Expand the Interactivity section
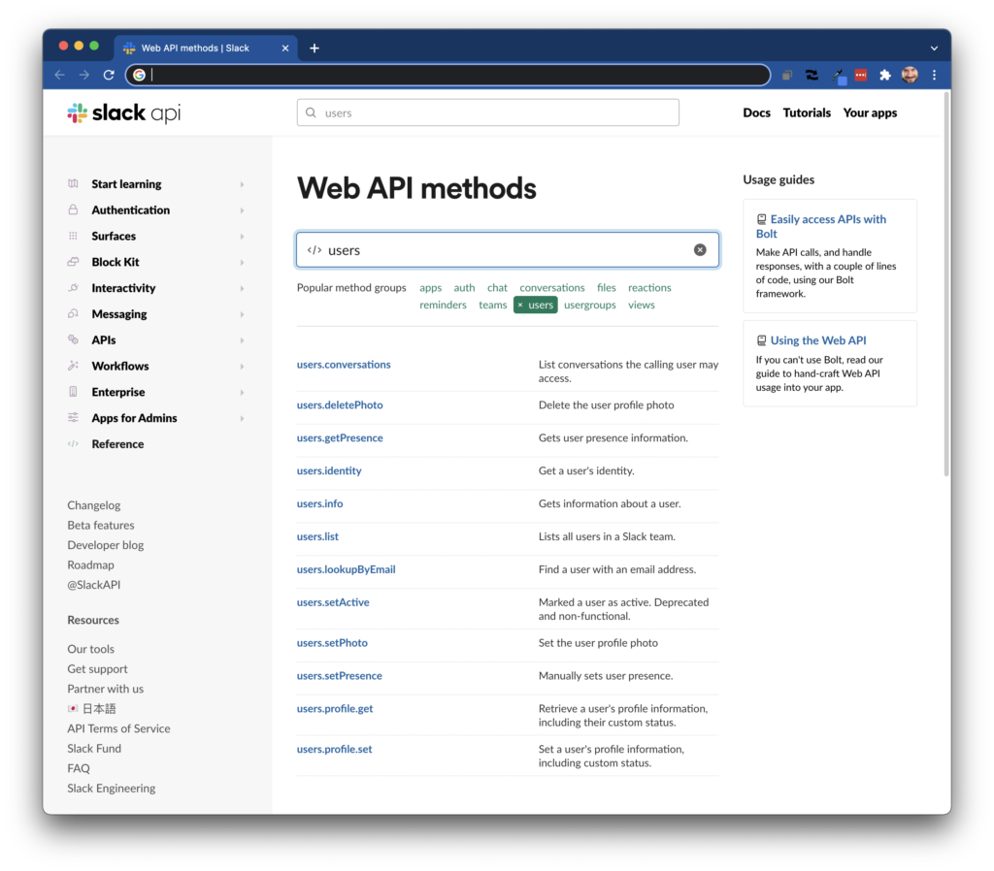The width and height of the screenshot is (994, 871). click(242, 288)
